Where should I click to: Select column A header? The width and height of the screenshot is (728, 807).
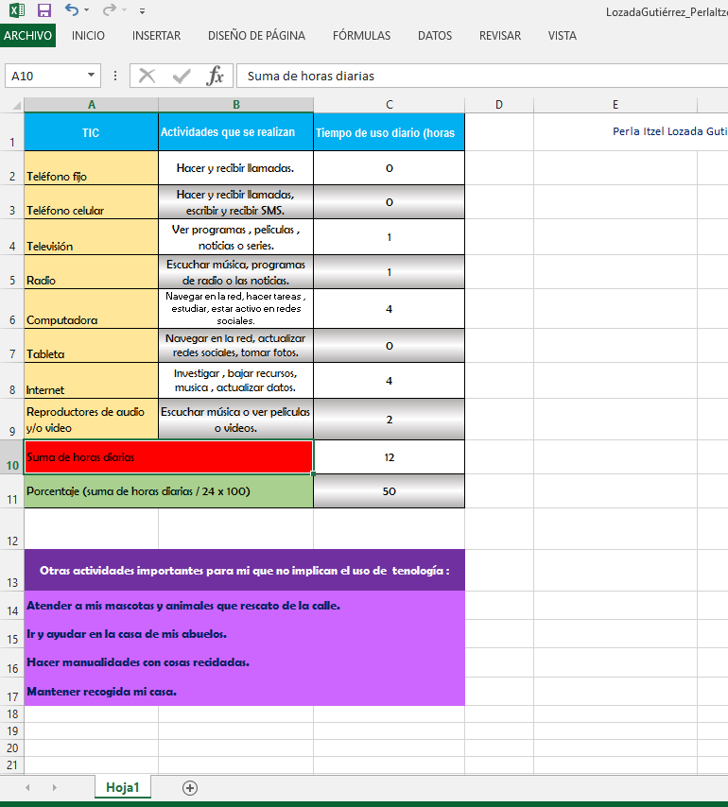pyautogui.click(x=91, y=105)
